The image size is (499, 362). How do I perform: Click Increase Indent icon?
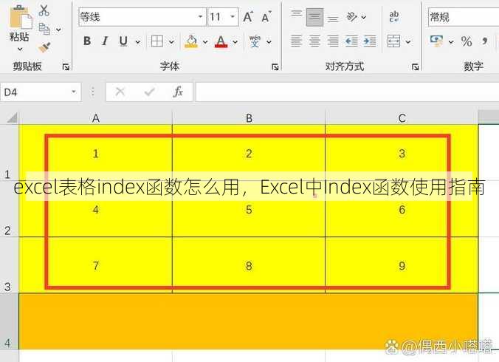click(370, 41)
